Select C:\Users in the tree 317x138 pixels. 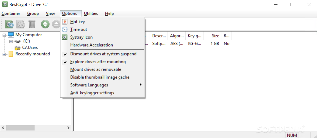click(30, 48)
